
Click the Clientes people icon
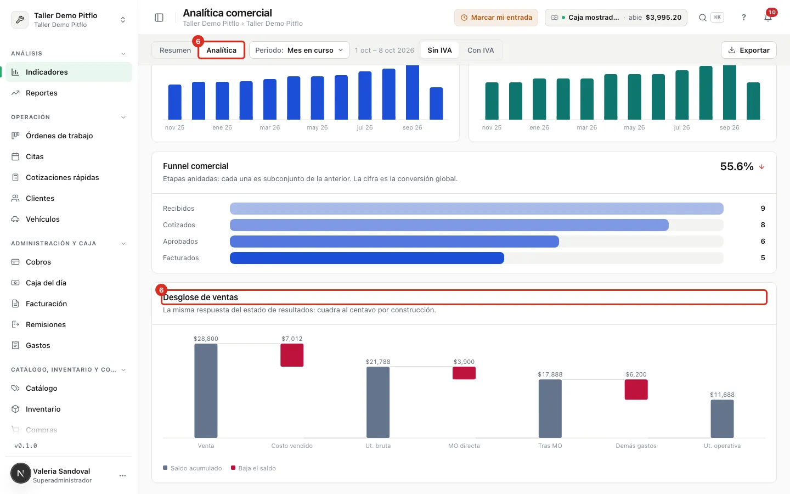click(15, 198)
